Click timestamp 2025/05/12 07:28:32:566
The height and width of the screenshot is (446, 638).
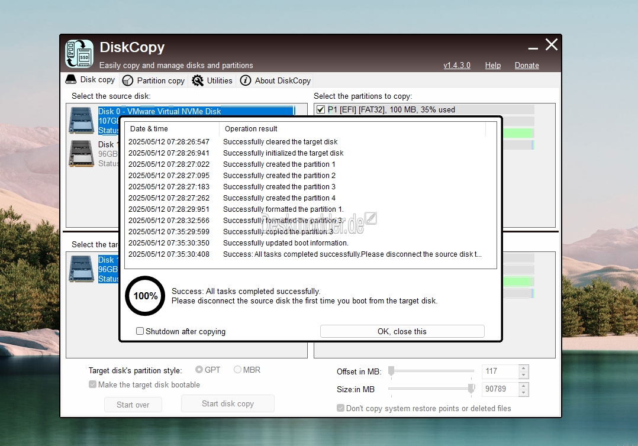(169, 221)
